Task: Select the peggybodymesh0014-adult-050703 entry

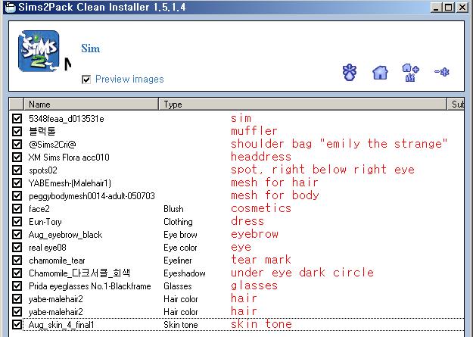Action: pos(92,196)
